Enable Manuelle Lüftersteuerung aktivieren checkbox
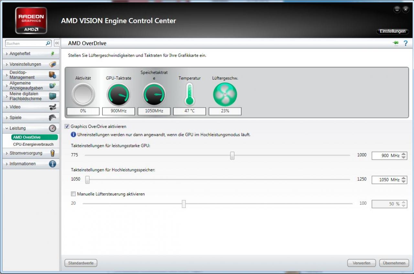Screen dimensions: 414x274 [73, 194]
